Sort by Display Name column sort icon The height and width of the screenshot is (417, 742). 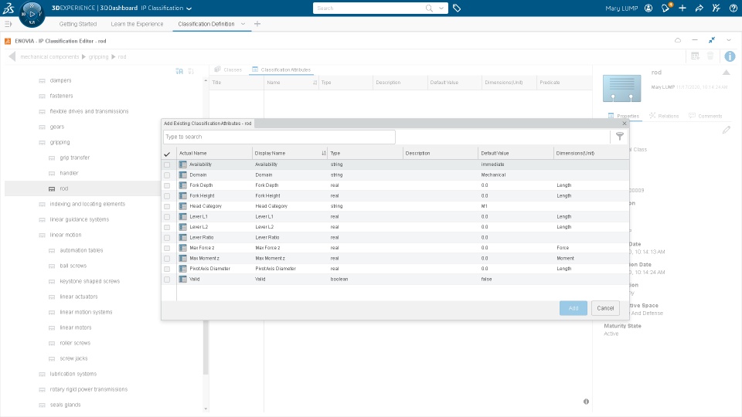point(324,153)
